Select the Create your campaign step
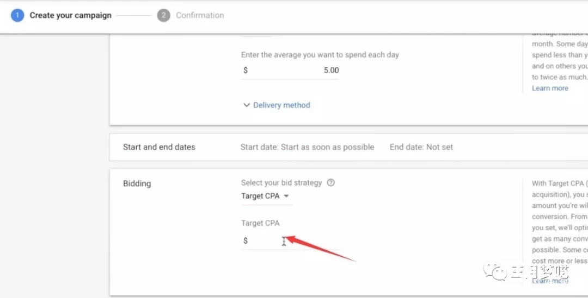588x298 pixels. [70, 15]
